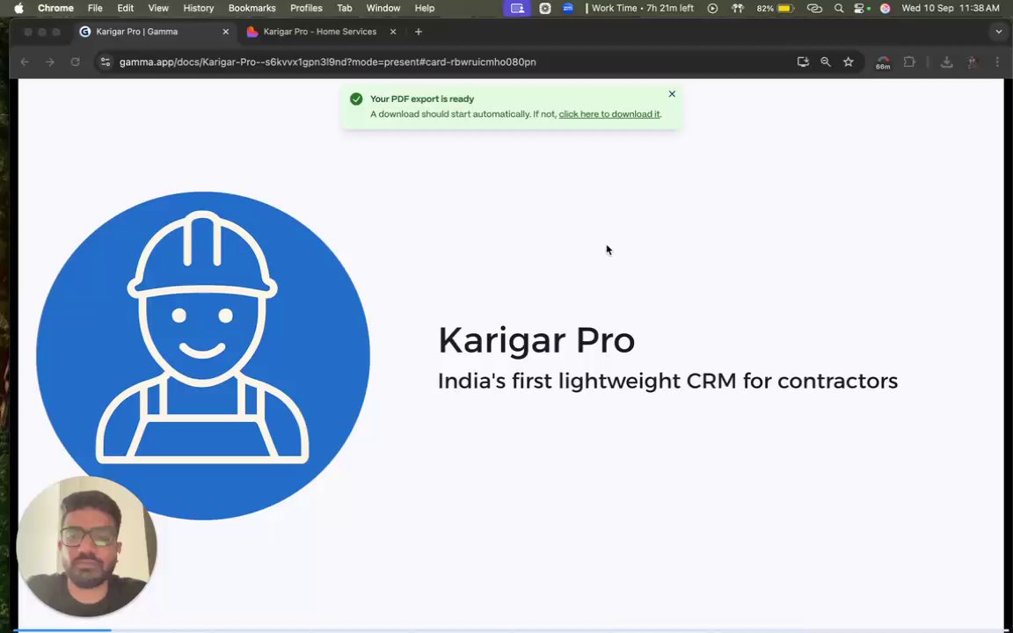Open the colorful Siri-style menu bar icon

885,9
